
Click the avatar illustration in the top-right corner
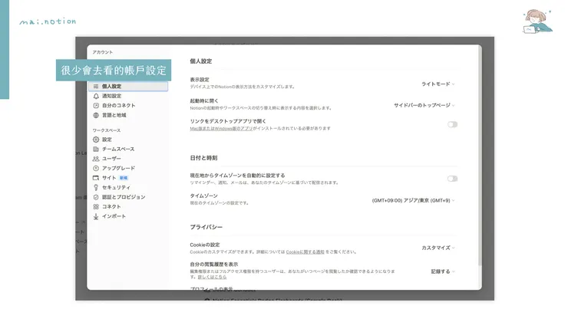coord(537,21)
